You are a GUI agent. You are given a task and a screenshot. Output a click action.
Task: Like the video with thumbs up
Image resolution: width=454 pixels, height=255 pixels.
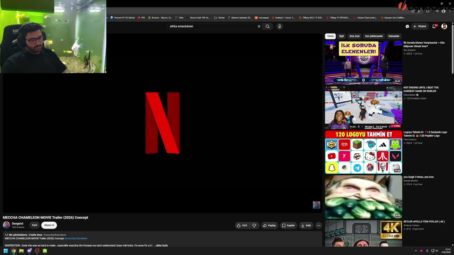click(242, 226)
